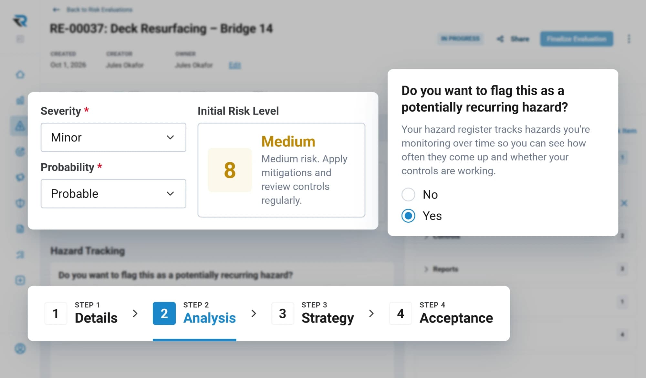Click the risk score 8 tile
The width and height of the screenshot is (646, 378).
[x=230, y=170]
